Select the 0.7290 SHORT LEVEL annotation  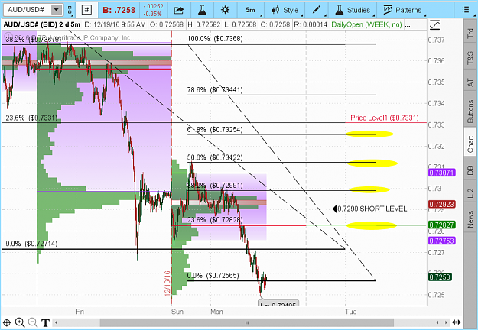click(x=369, y=209)
